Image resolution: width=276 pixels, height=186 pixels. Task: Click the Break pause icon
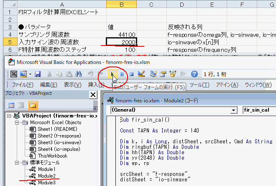click(x=122, y=74)
